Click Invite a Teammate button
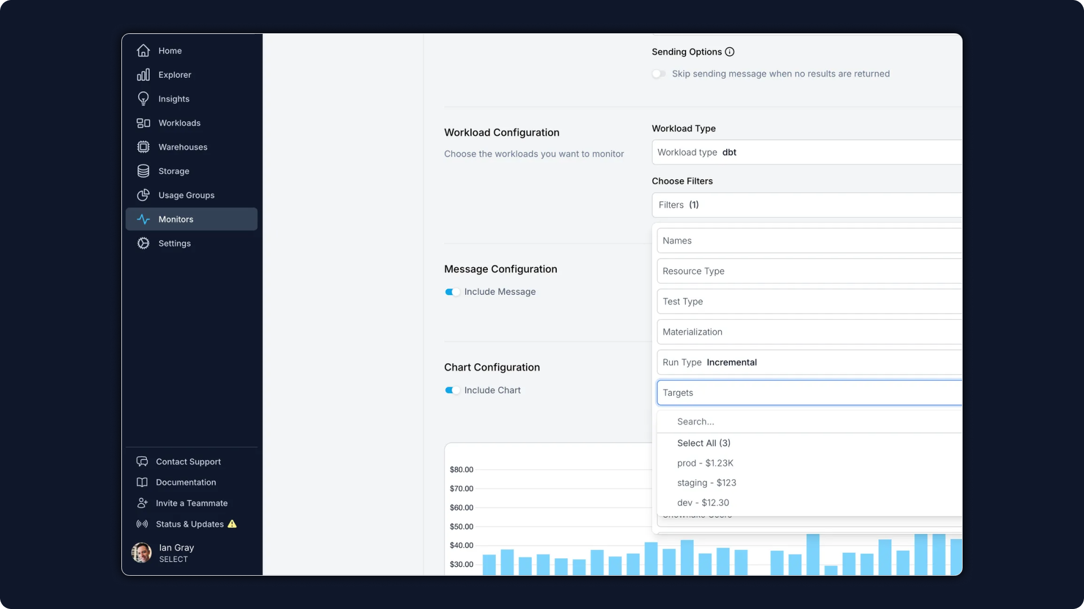The height and width of the screenshot is (609, 1084). pos(191,502)
